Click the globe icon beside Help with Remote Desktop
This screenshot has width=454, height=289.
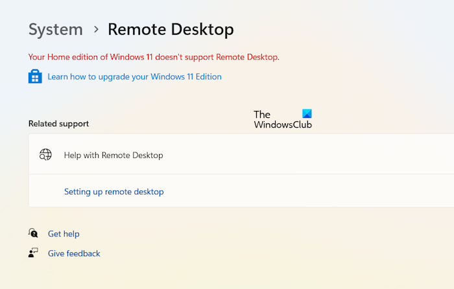pos(45,155)
